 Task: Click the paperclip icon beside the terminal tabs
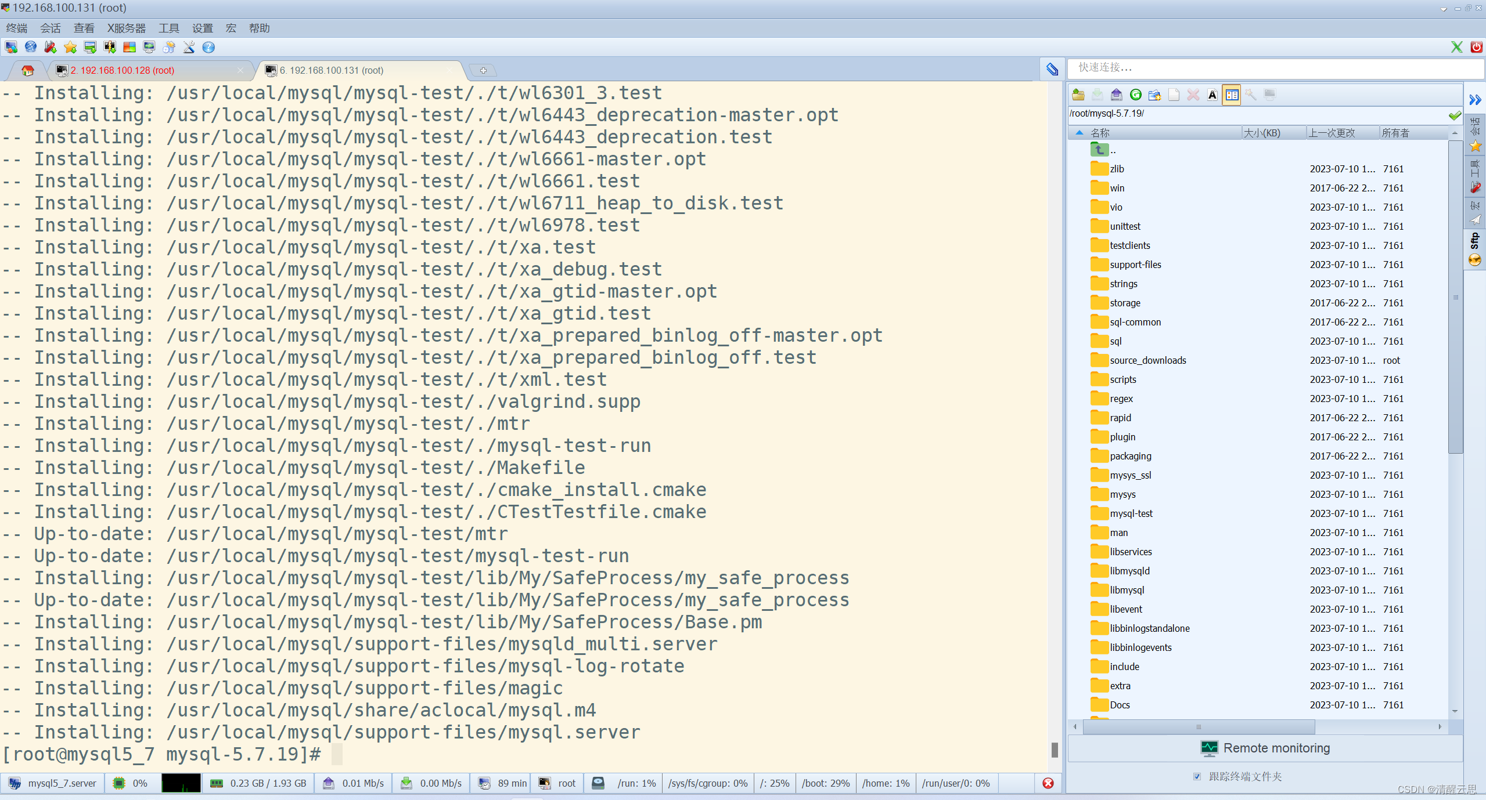coord(1052,70)
